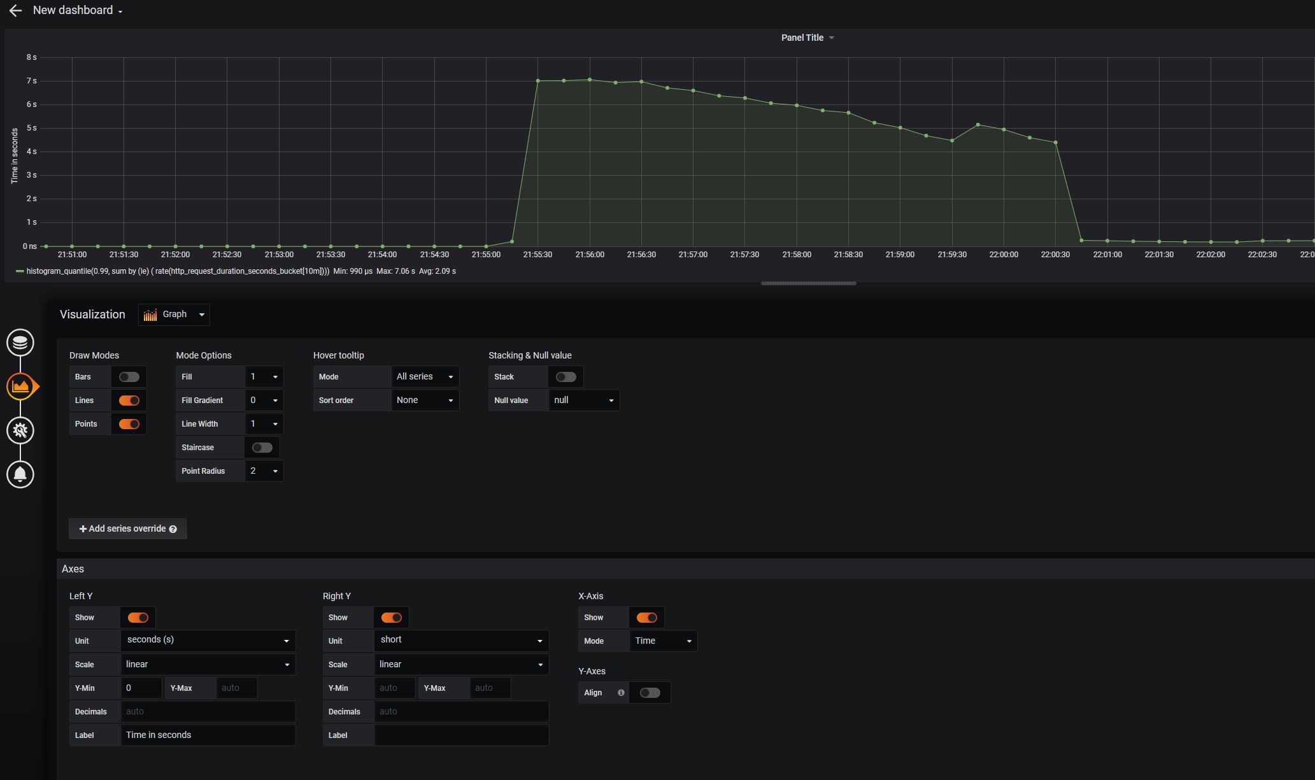The height and width of the screenshot is (780, 1315).
Task: Open the Panel Title dropdown menu
Action: [x=807, y=38]
